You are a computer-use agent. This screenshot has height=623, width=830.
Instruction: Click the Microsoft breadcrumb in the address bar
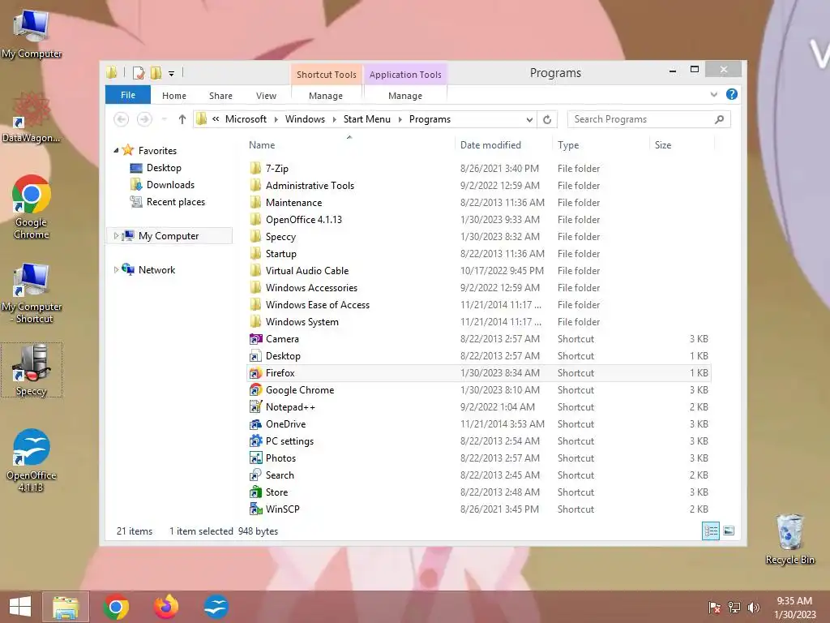(x=246, y=119)
